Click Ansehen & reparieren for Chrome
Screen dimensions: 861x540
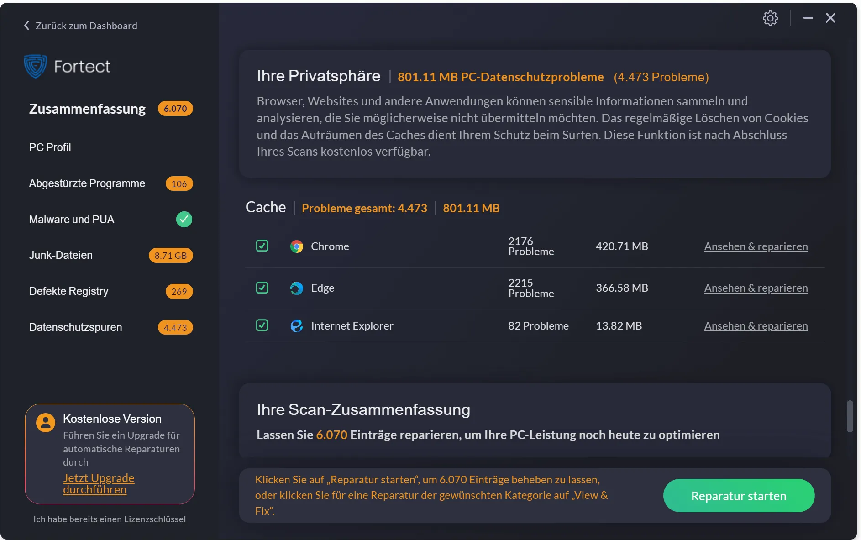pyautogui.click(x=756, y=246)
